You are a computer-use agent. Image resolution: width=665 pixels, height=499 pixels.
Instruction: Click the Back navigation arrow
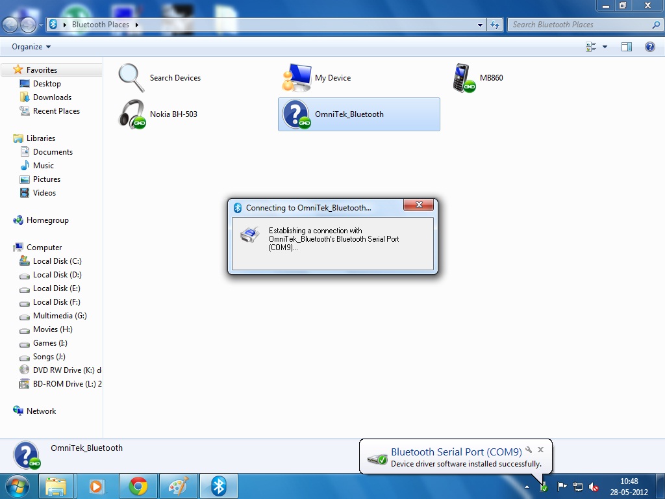[10, 25]
